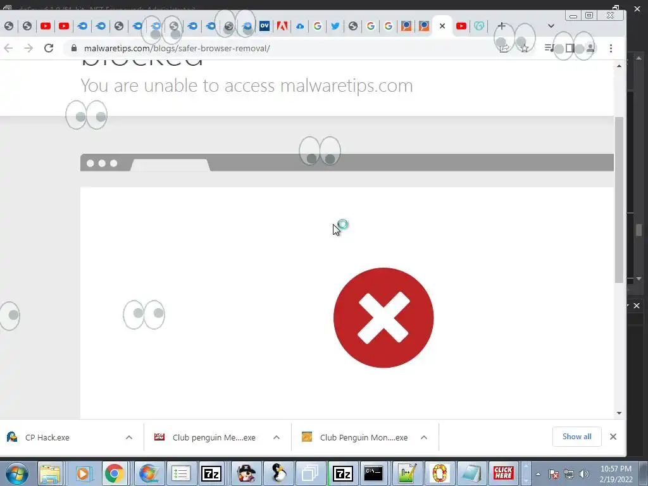Switch to the blue cloud tab
The image size is (648, 486).
pyautogui.click(x=300, y=26)
